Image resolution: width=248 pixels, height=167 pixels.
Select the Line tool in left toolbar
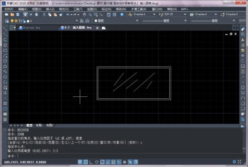[x=5, y=29]
